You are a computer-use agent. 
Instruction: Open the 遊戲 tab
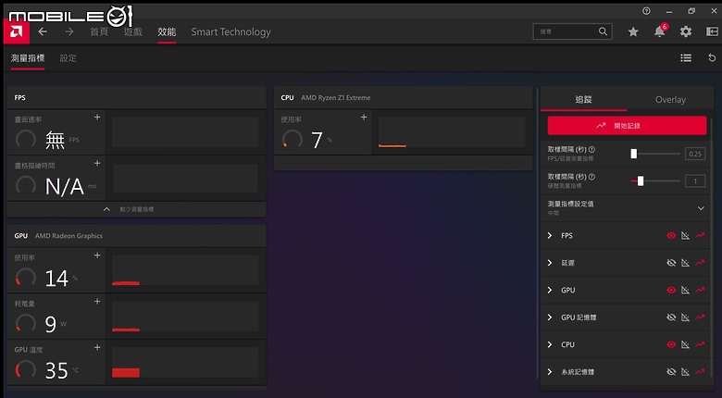[132, 31]
